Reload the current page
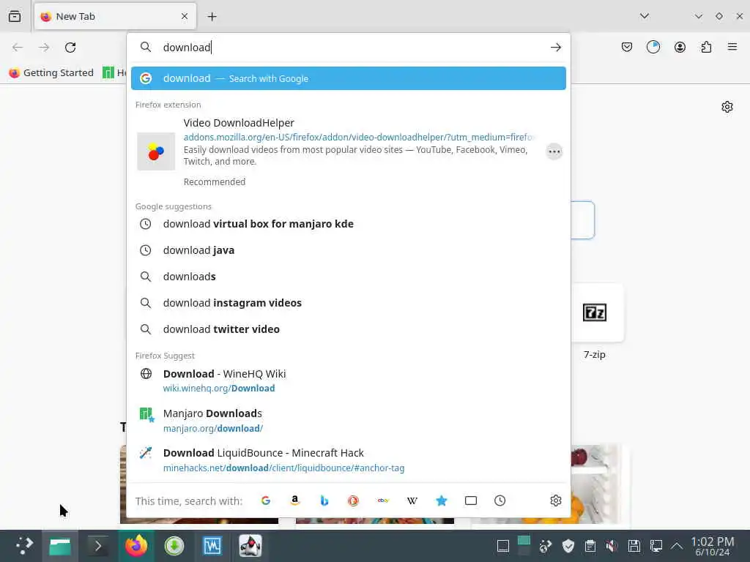This screenshot has width=750, height=562. click(70, 48)
